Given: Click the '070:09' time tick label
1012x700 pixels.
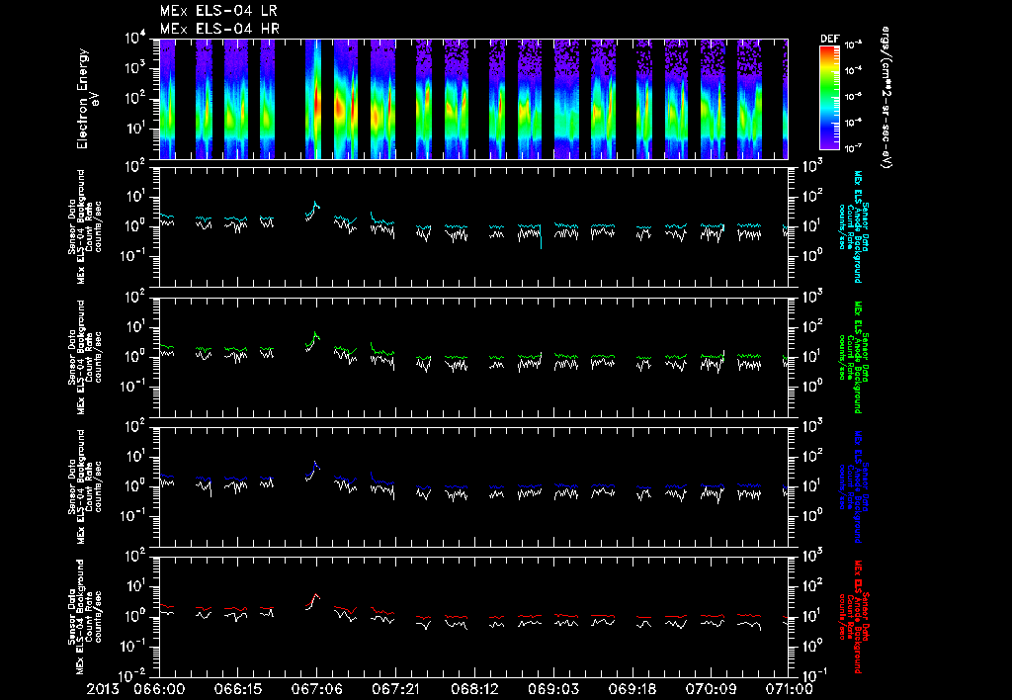Looking at the screenshot, I should (710, 690).
